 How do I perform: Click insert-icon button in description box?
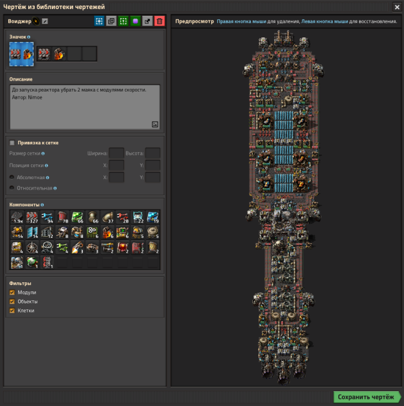[x=155, y=124]
